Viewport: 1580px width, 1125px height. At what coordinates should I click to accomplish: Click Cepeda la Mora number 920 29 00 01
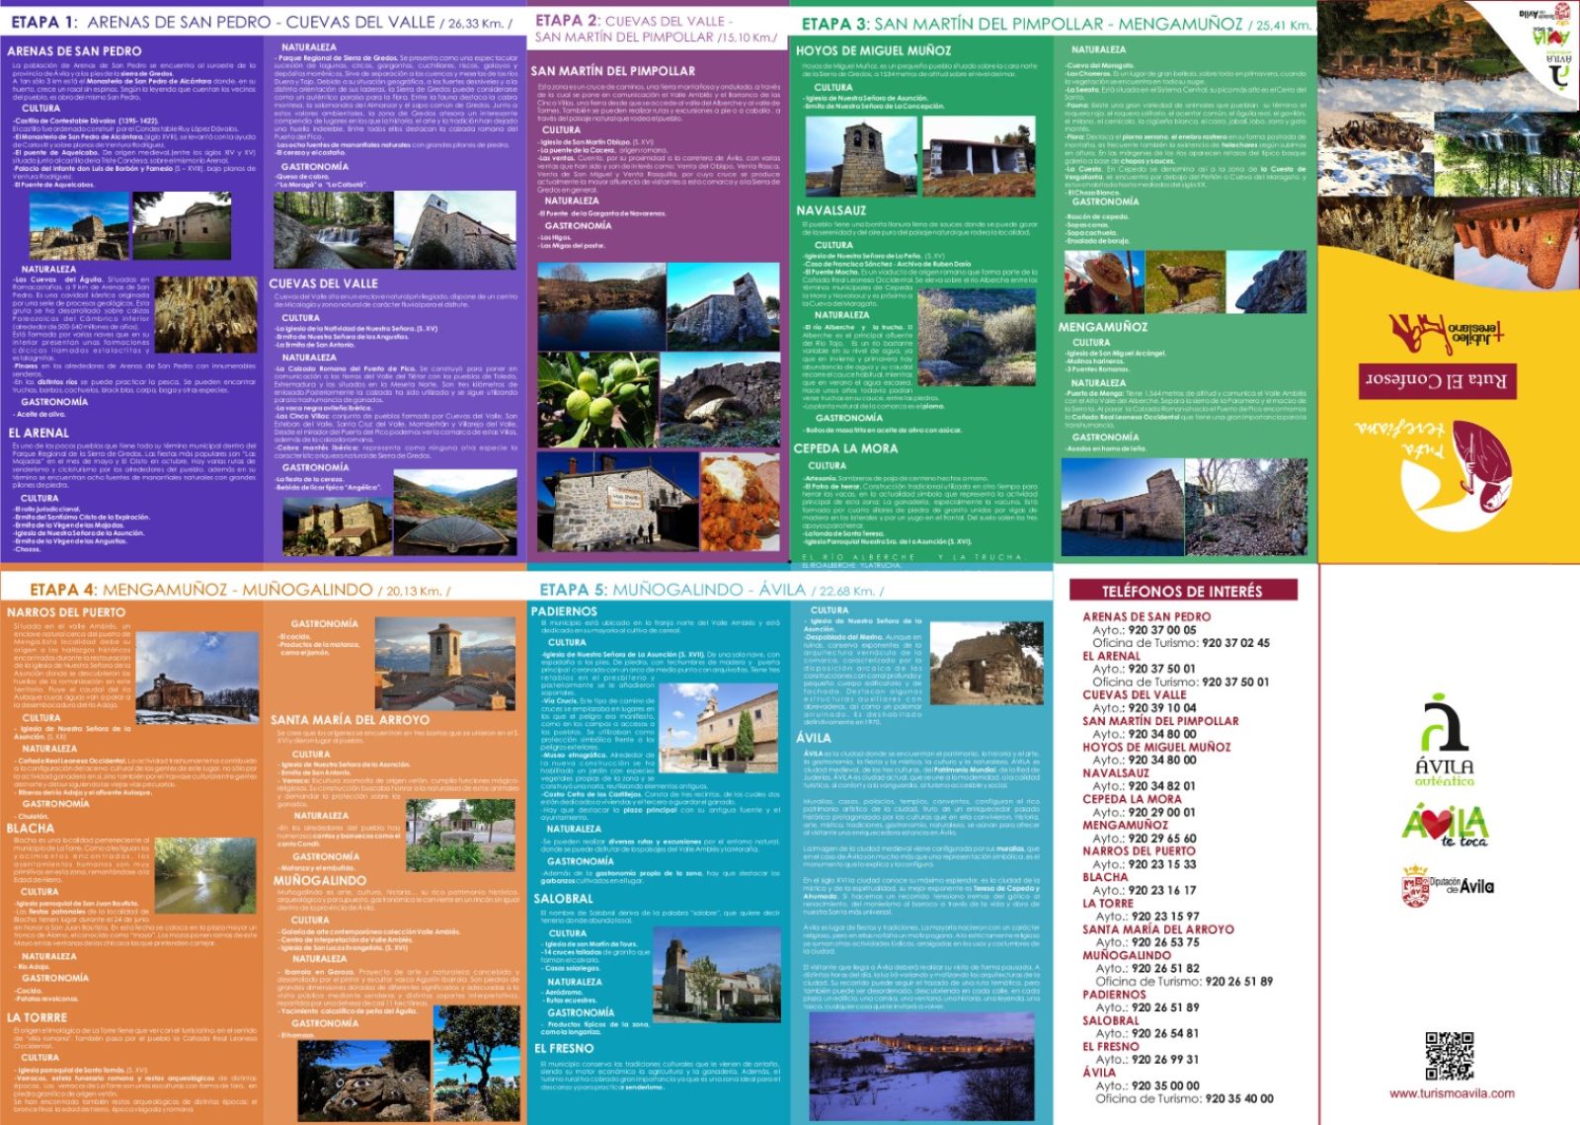point(1161,812)
